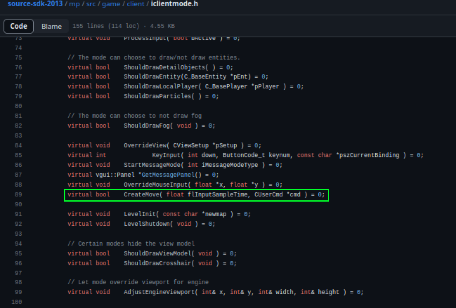Click line number 91
456x308 pixels.
pos(18,214)
